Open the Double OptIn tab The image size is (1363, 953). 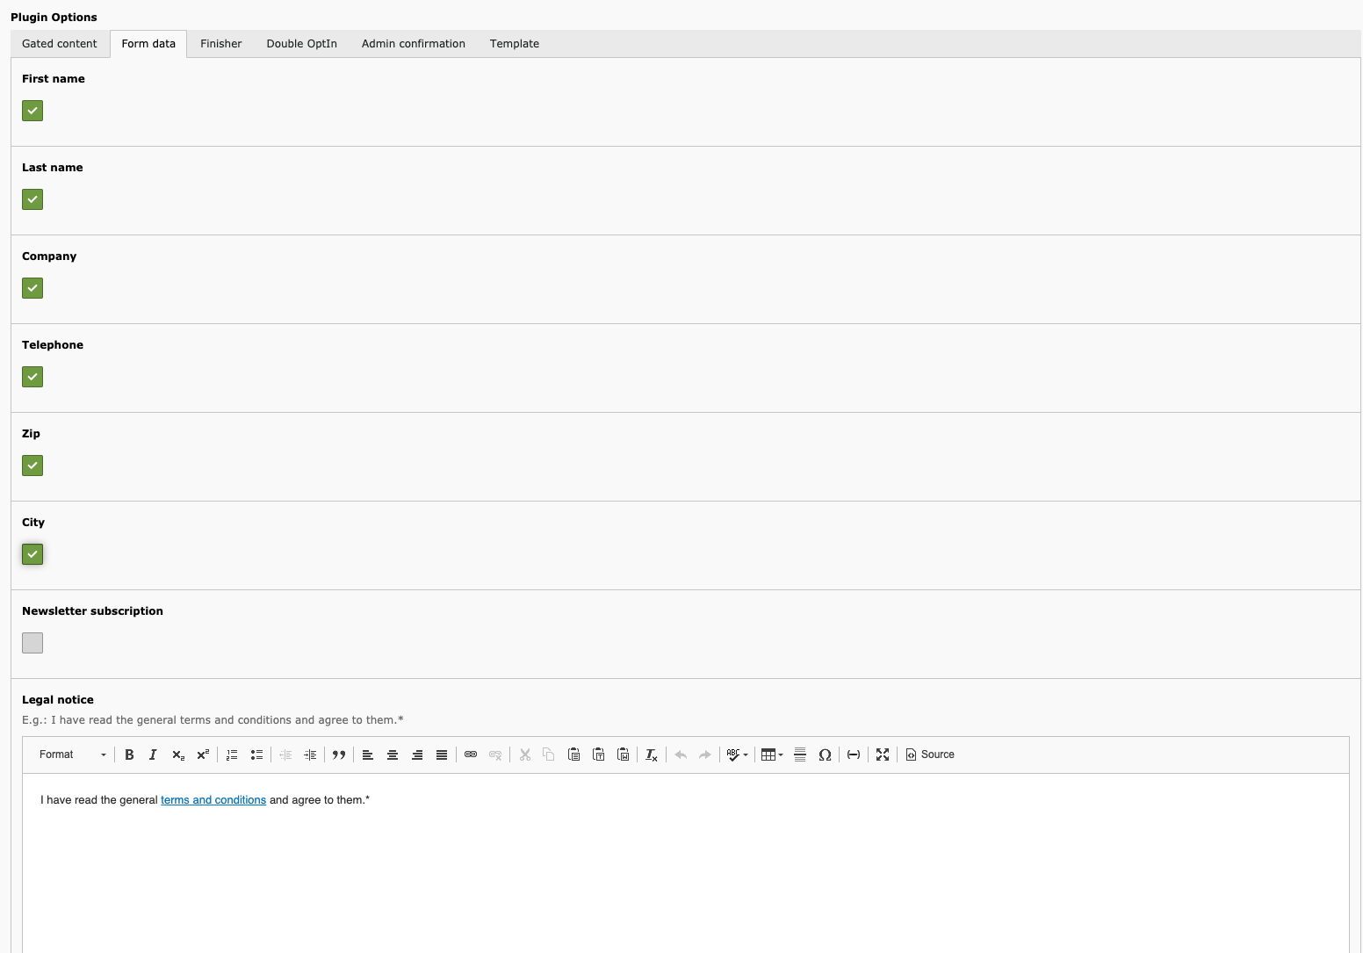point(302,44)
